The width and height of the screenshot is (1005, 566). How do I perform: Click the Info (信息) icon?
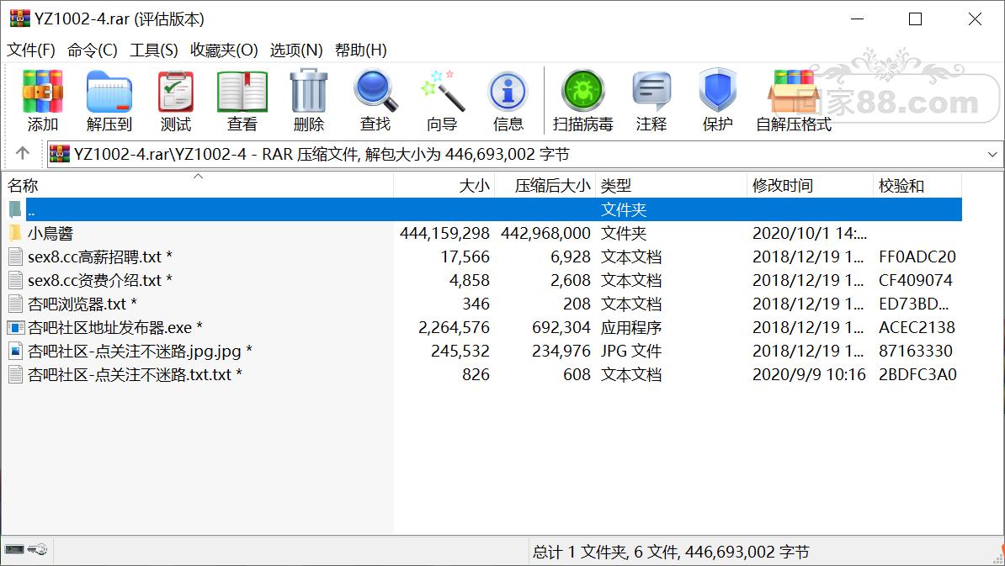(x=508, y=91)
